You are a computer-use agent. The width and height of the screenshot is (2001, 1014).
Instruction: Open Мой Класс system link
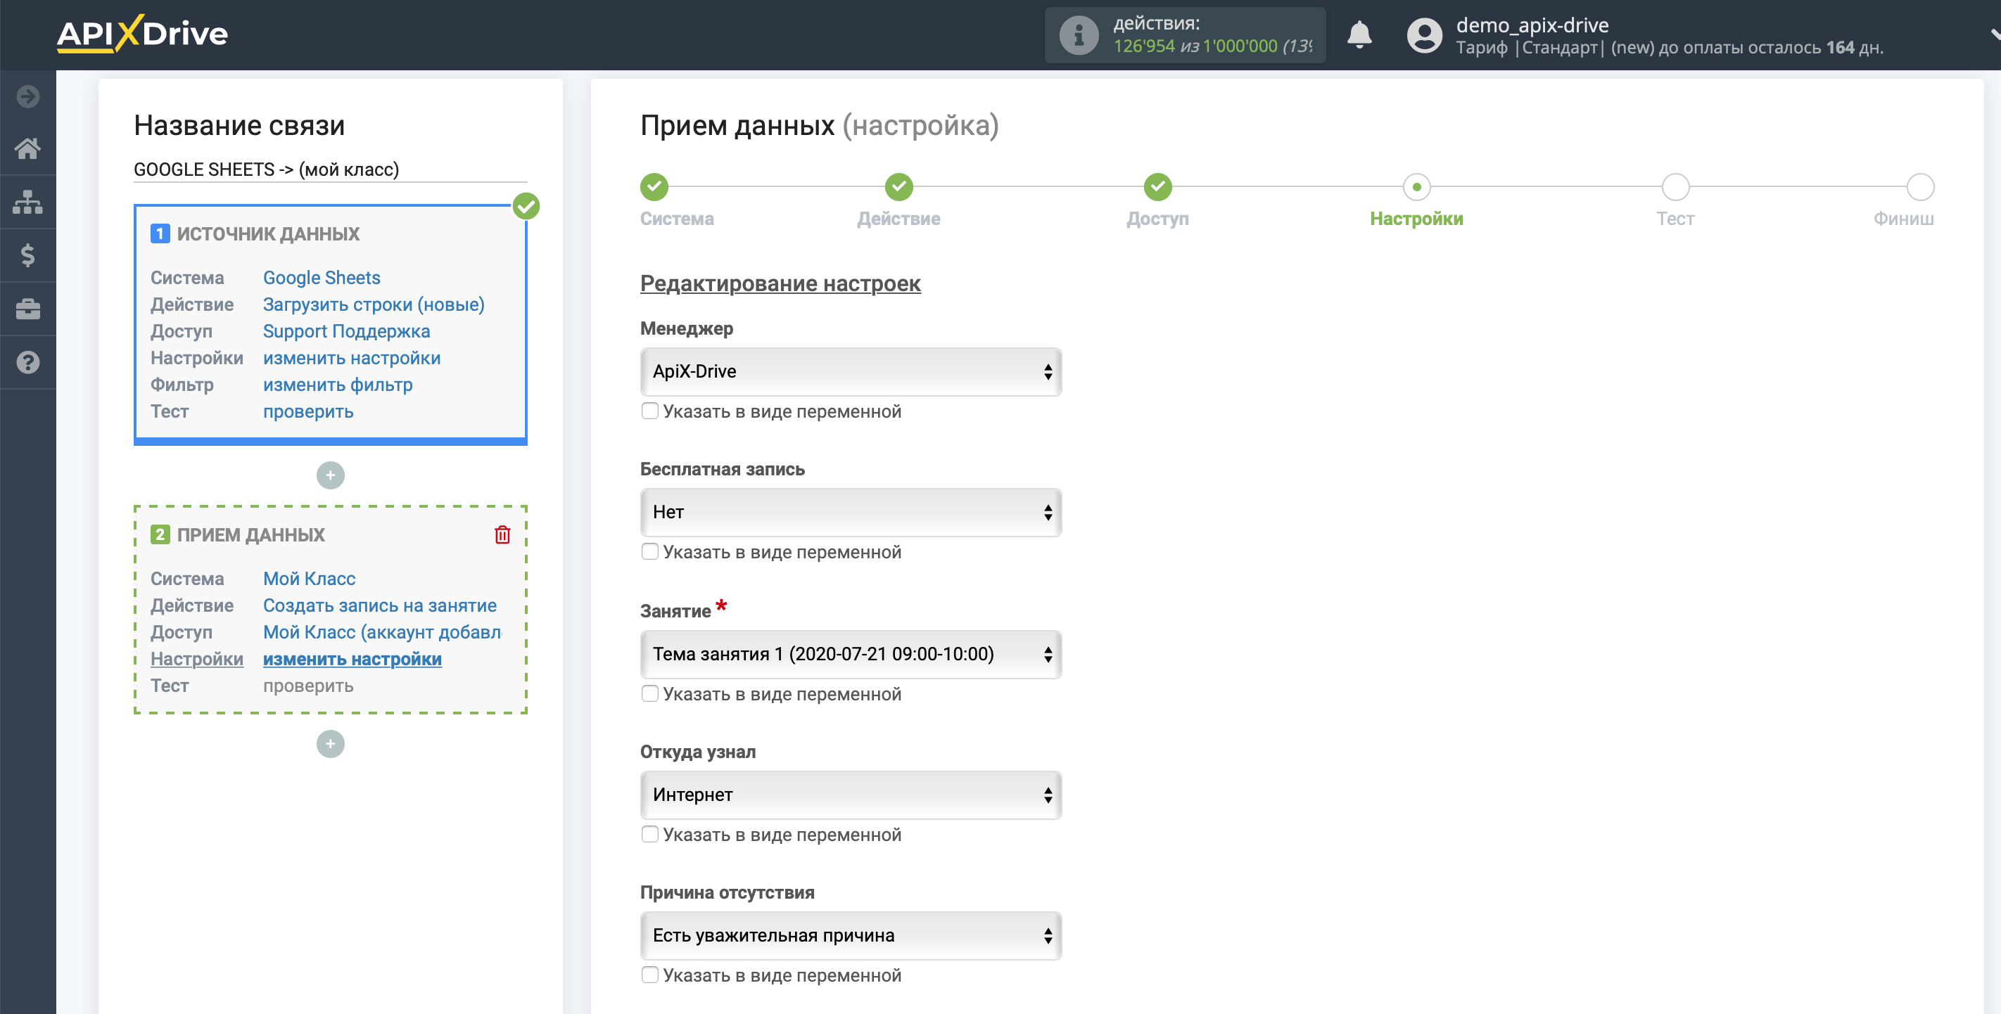(309, 579)
